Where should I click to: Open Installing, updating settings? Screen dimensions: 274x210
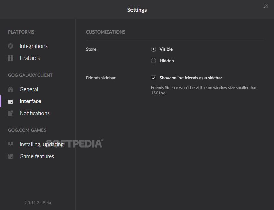(x=41, y=144)
